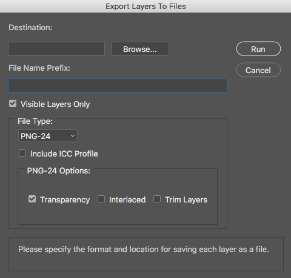Click the help text about saving each layer
291x278 pixels.
[144, 250]
